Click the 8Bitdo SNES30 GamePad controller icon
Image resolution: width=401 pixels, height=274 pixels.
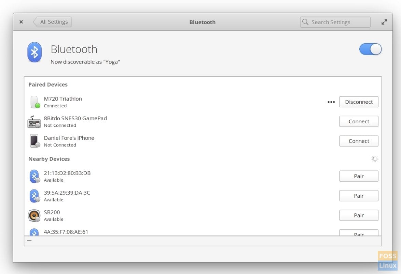pyautogui.click(x=34, y=122)
